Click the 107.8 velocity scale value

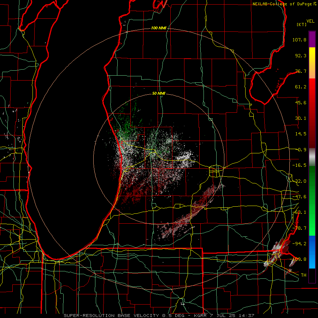(299, 40)
